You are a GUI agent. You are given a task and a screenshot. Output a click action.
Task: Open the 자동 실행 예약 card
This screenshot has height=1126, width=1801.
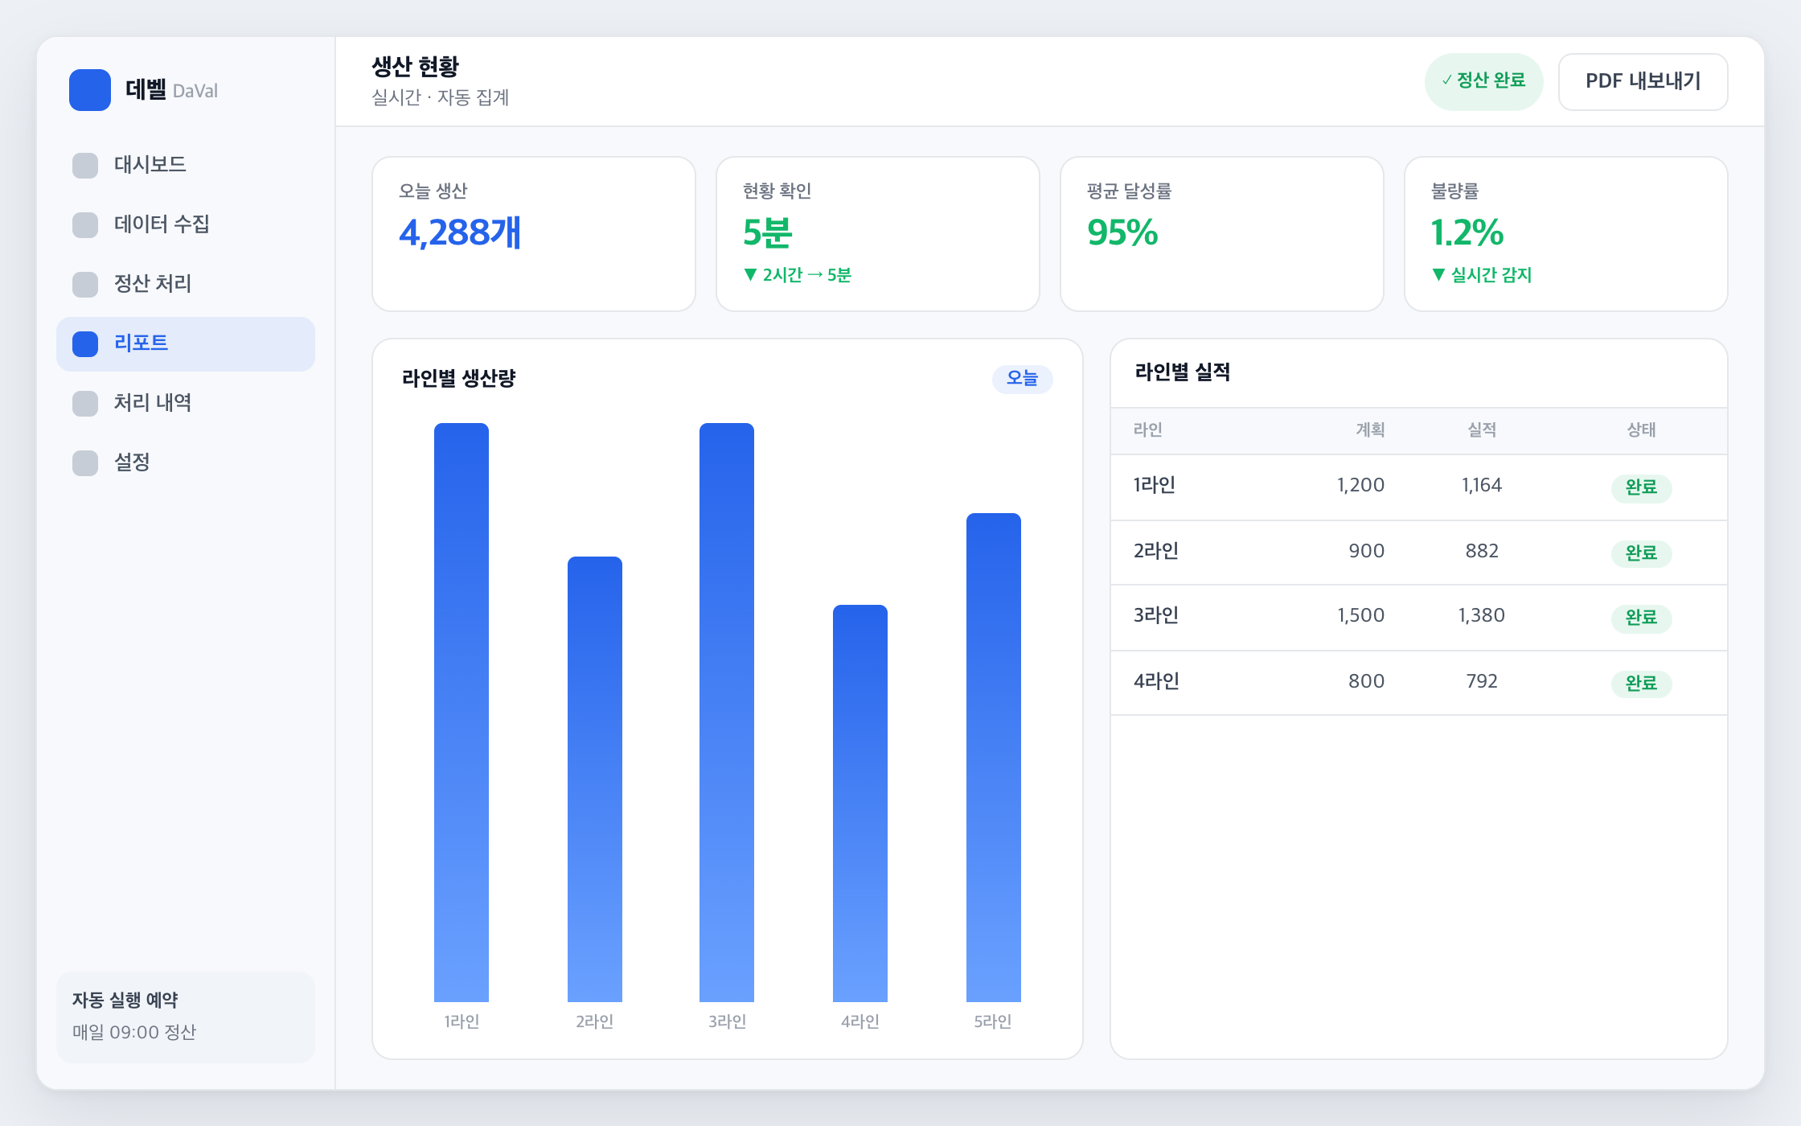186,1017
